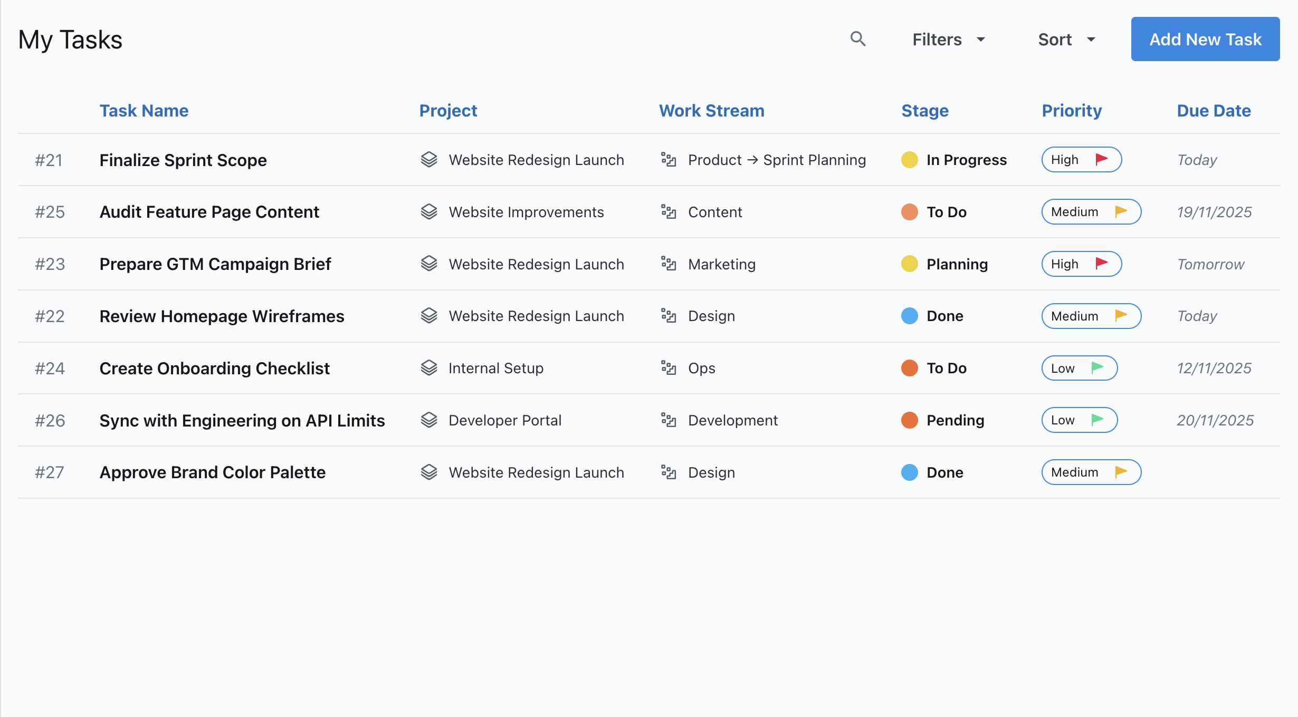
Task: Click the work stream icon next to Ops
Action: click(669, 368)
